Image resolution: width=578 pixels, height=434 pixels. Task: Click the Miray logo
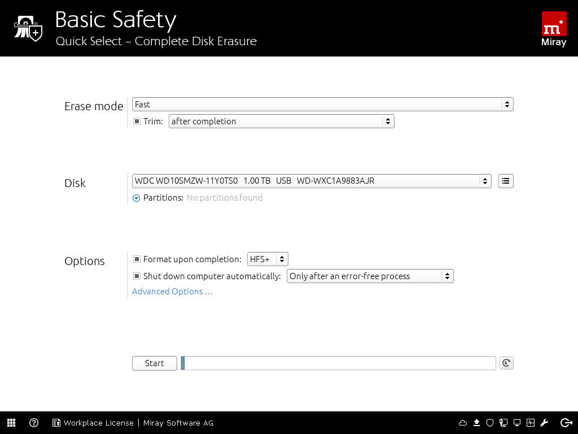tap(554, 29)
